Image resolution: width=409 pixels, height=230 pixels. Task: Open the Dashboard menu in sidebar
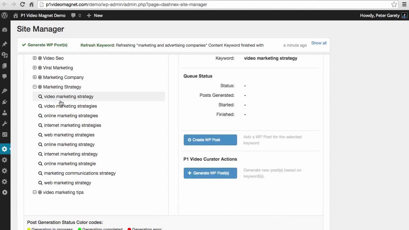tap(4, 30)
